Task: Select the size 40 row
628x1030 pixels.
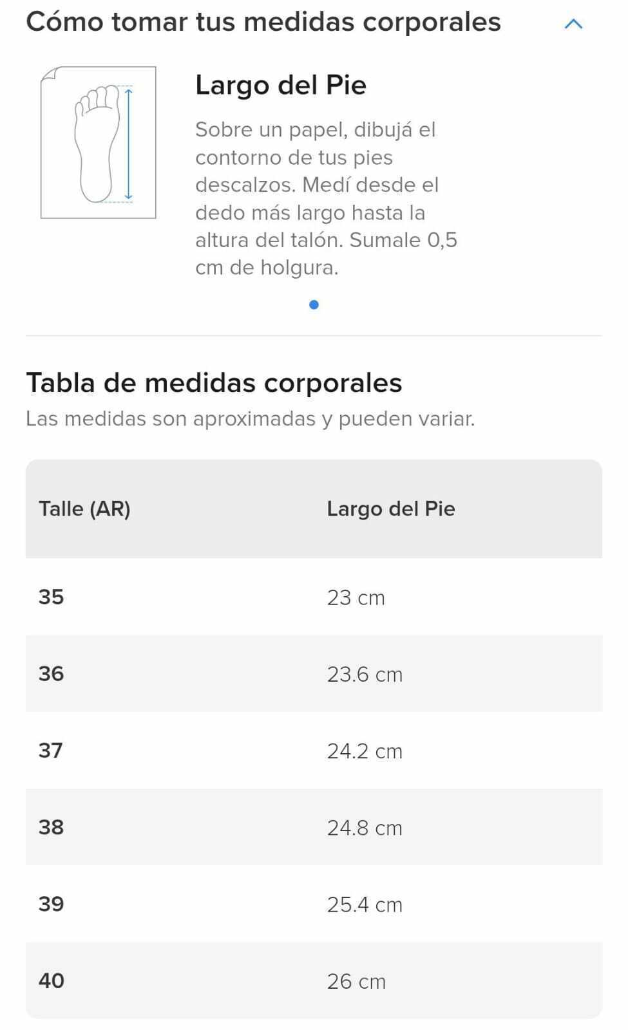Action: (314, 980)
